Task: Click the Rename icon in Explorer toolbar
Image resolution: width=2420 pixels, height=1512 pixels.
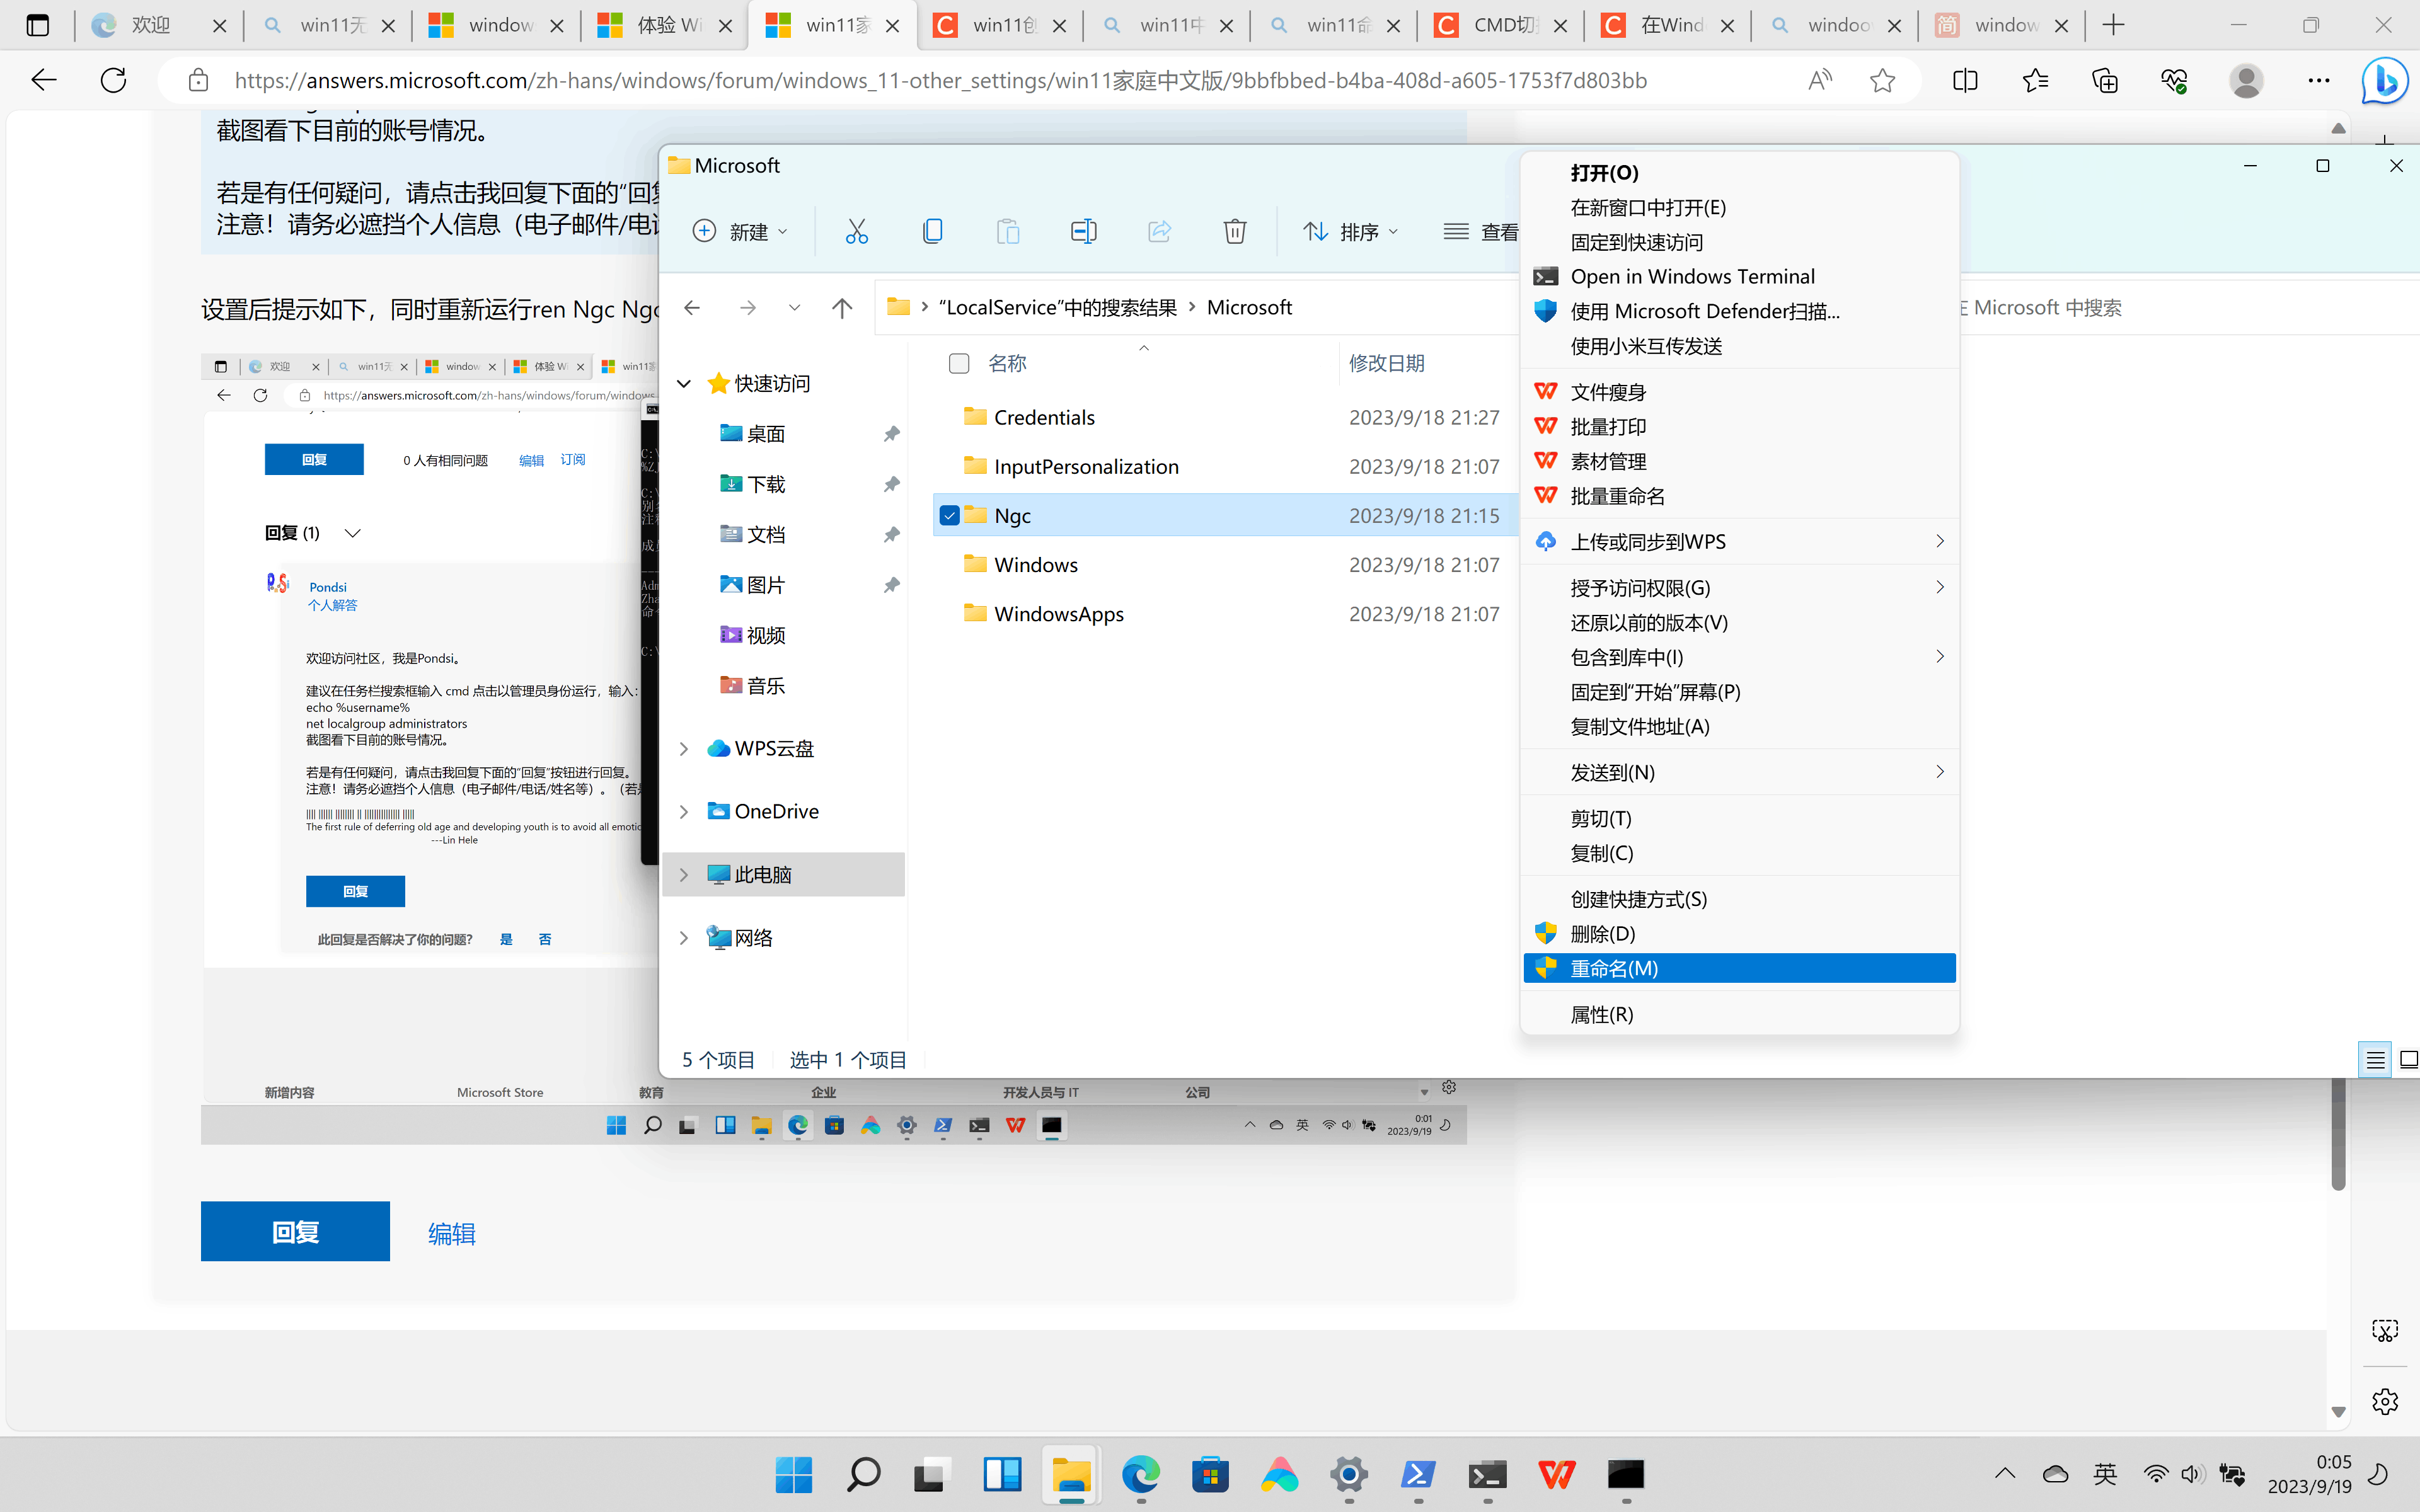Action: coord(1083,231)
